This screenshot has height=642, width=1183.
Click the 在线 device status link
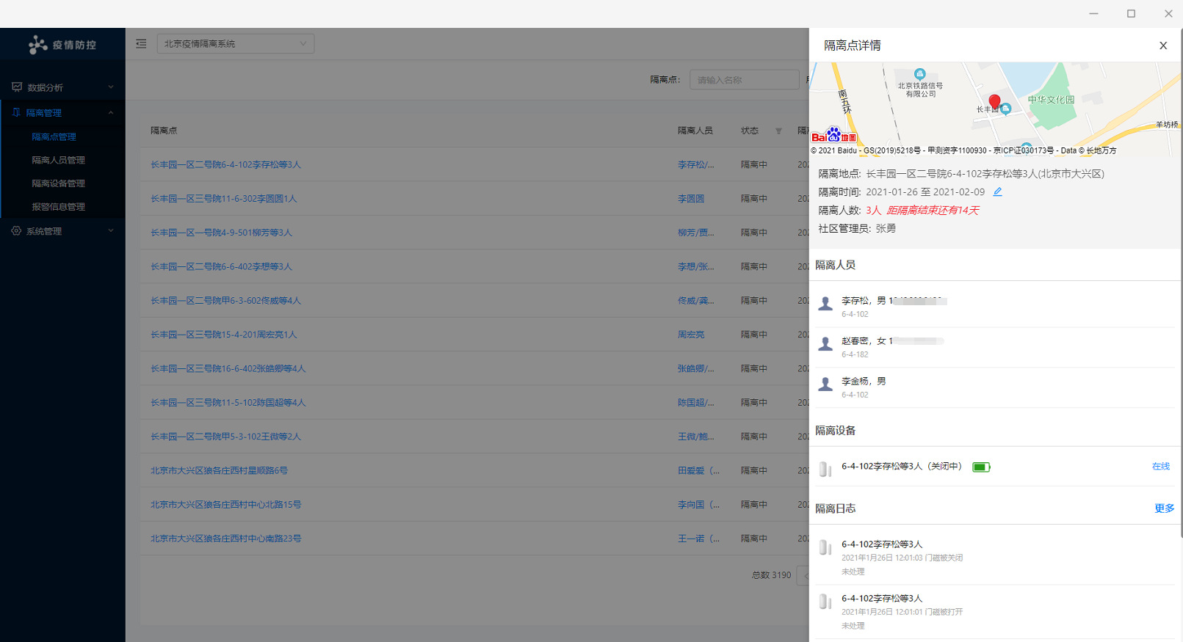click(1161, 467)
